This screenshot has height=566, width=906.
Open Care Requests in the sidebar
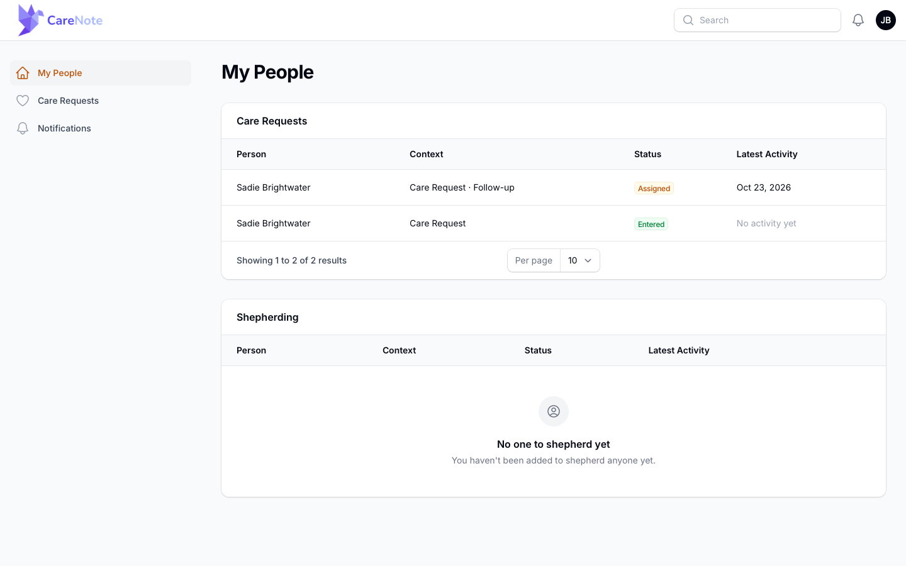click(101, 101)
